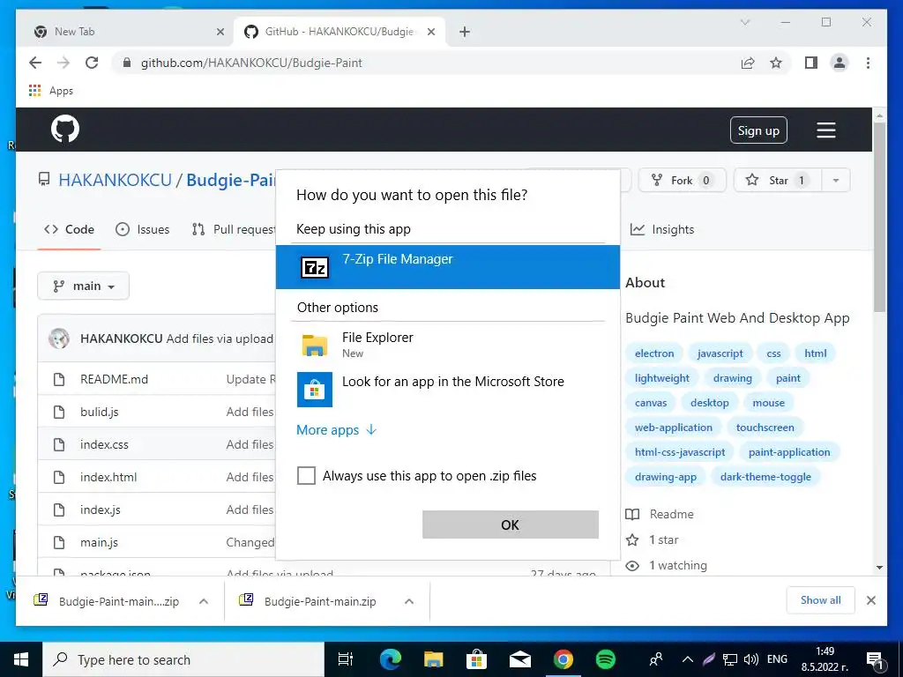
Task: Star the Budgie-Paint repository
Action: pos(778,180)
